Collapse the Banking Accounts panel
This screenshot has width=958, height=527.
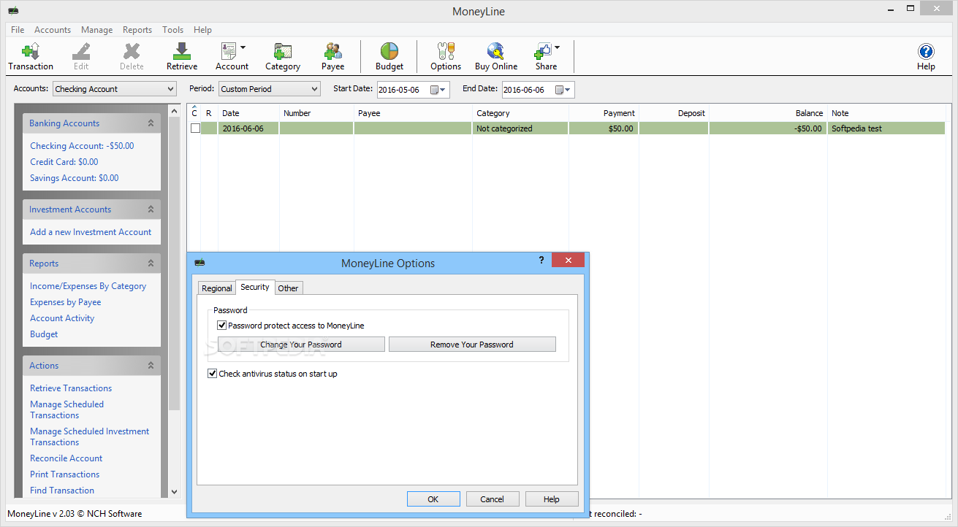151,123
